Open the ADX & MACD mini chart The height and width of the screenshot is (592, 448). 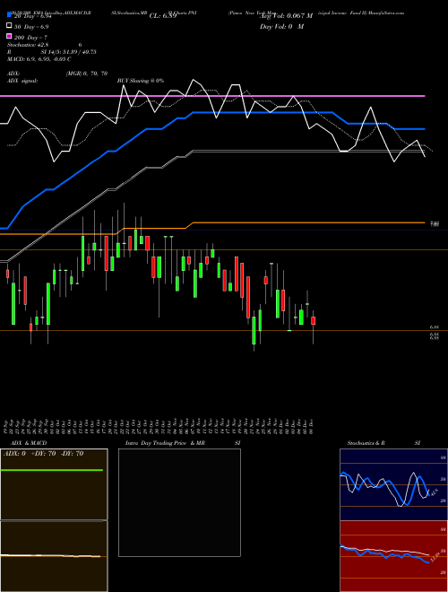(54, 520)
